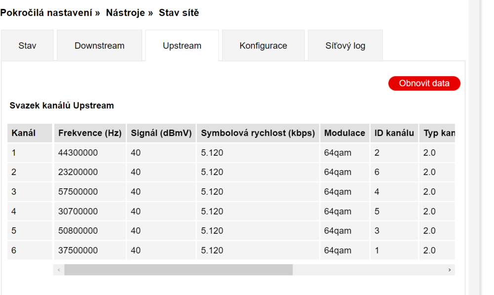Viewport: 494px width, 295px height.
Task: Click the Signál (dBmV) column header
Action: click(161, 133)
